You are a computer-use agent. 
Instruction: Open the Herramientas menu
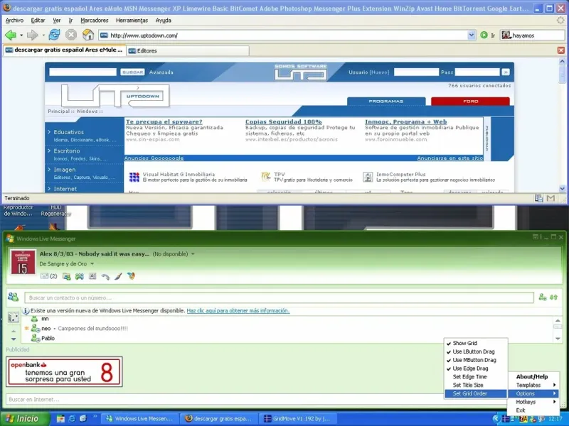[x=132, y=21]
